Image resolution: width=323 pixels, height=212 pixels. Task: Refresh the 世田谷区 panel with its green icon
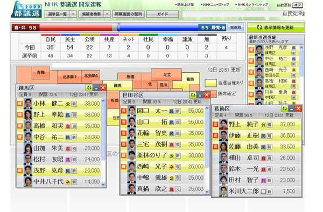click(x=193, y=95)
